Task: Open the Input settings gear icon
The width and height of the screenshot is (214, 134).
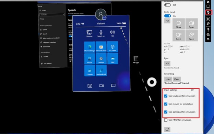Action: (192, 90)
